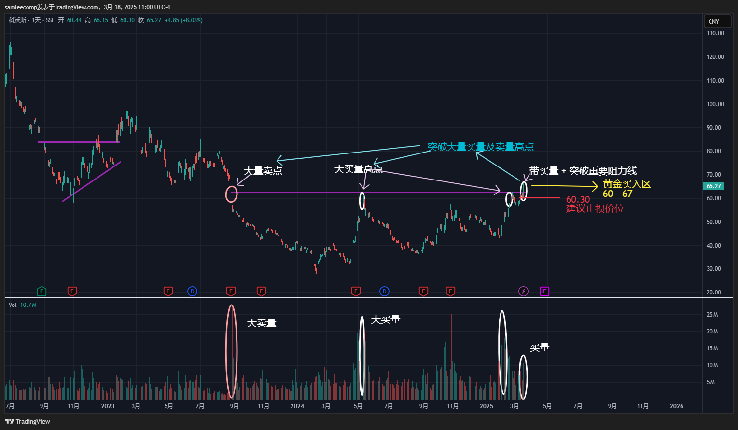Click the green E earnings marker
The height and width of the screenshot is (430, 738).
click(42, 291)
